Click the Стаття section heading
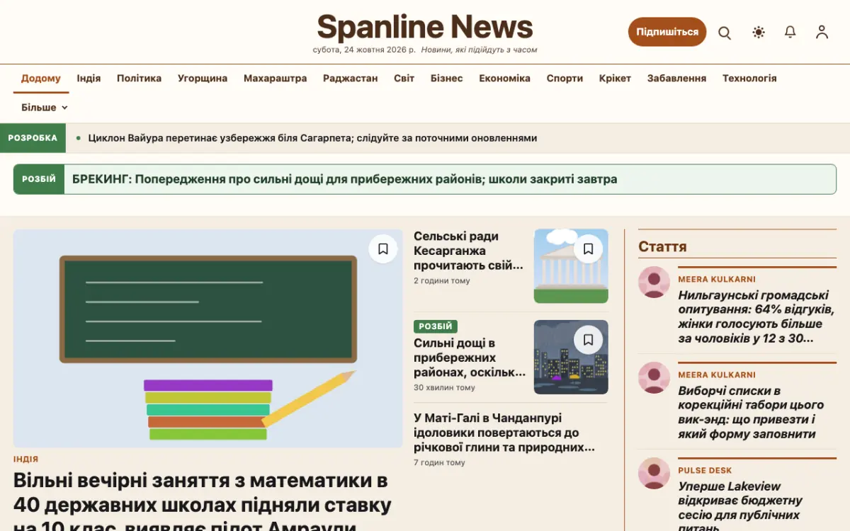Screen dimensions: 850x531 click(662, 247)
